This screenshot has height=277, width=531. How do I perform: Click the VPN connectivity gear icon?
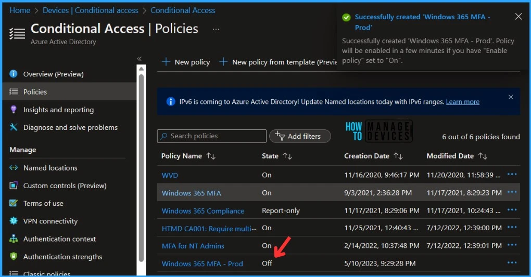[13, 221]
